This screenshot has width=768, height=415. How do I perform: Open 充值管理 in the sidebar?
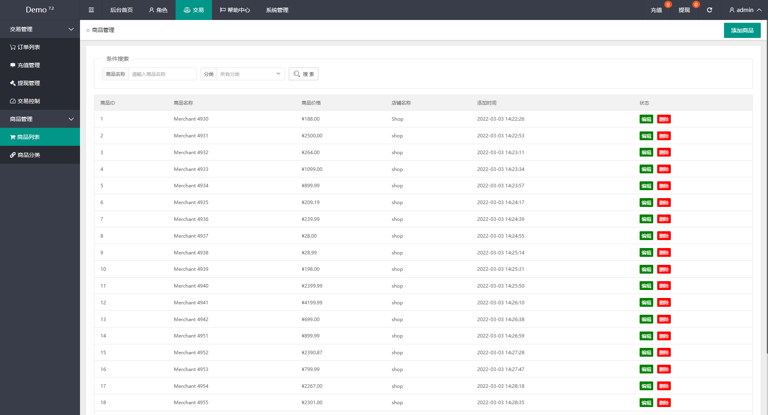pos(25,65)
